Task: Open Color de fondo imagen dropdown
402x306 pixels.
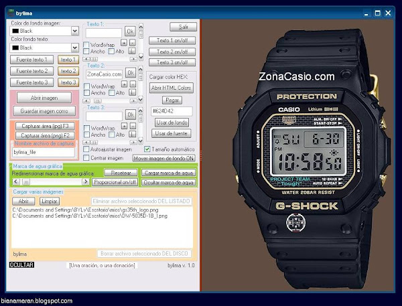Action: [74, 31]
